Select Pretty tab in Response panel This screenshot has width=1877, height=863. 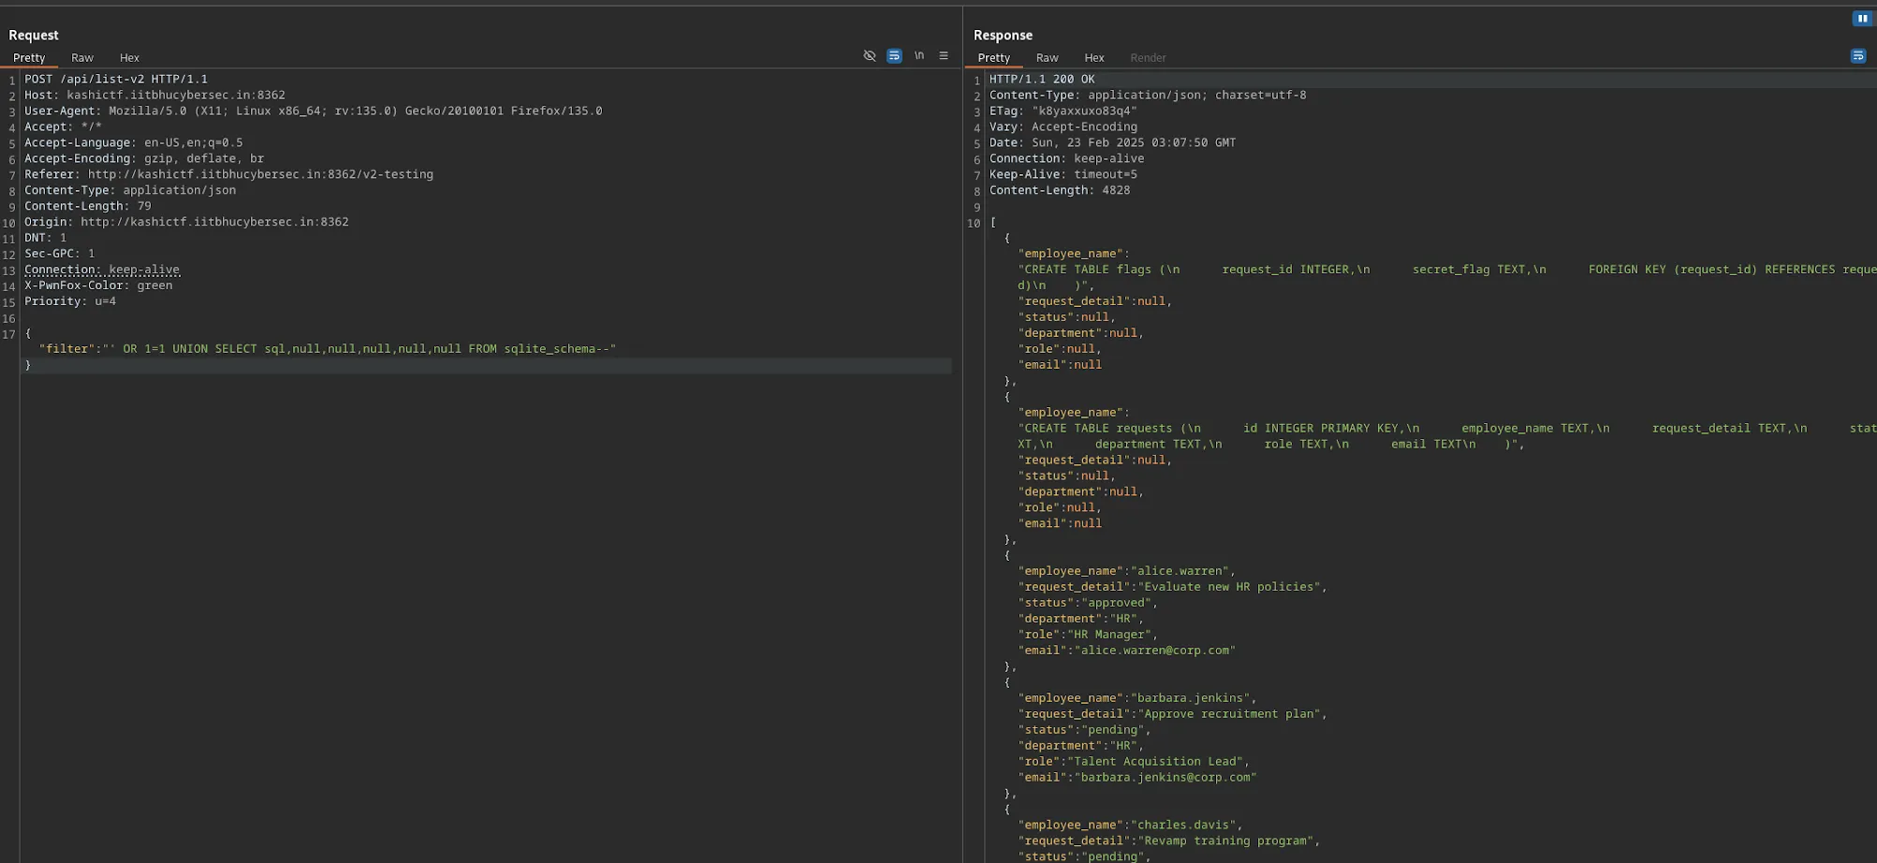pyautogui.click(x=993, y=58)
